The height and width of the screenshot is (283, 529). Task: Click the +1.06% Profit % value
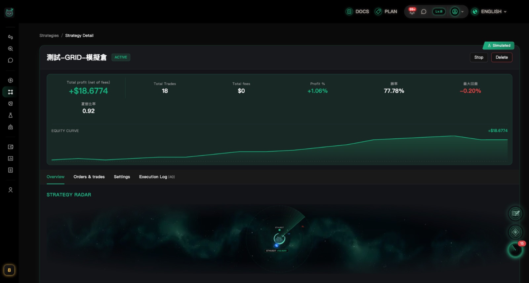pyautogui.click(x=317, y=91)
